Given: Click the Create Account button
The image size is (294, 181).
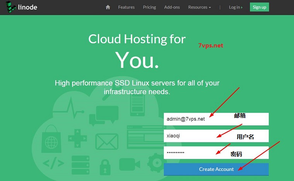Looking at the screenshot, I should [216, 169].
